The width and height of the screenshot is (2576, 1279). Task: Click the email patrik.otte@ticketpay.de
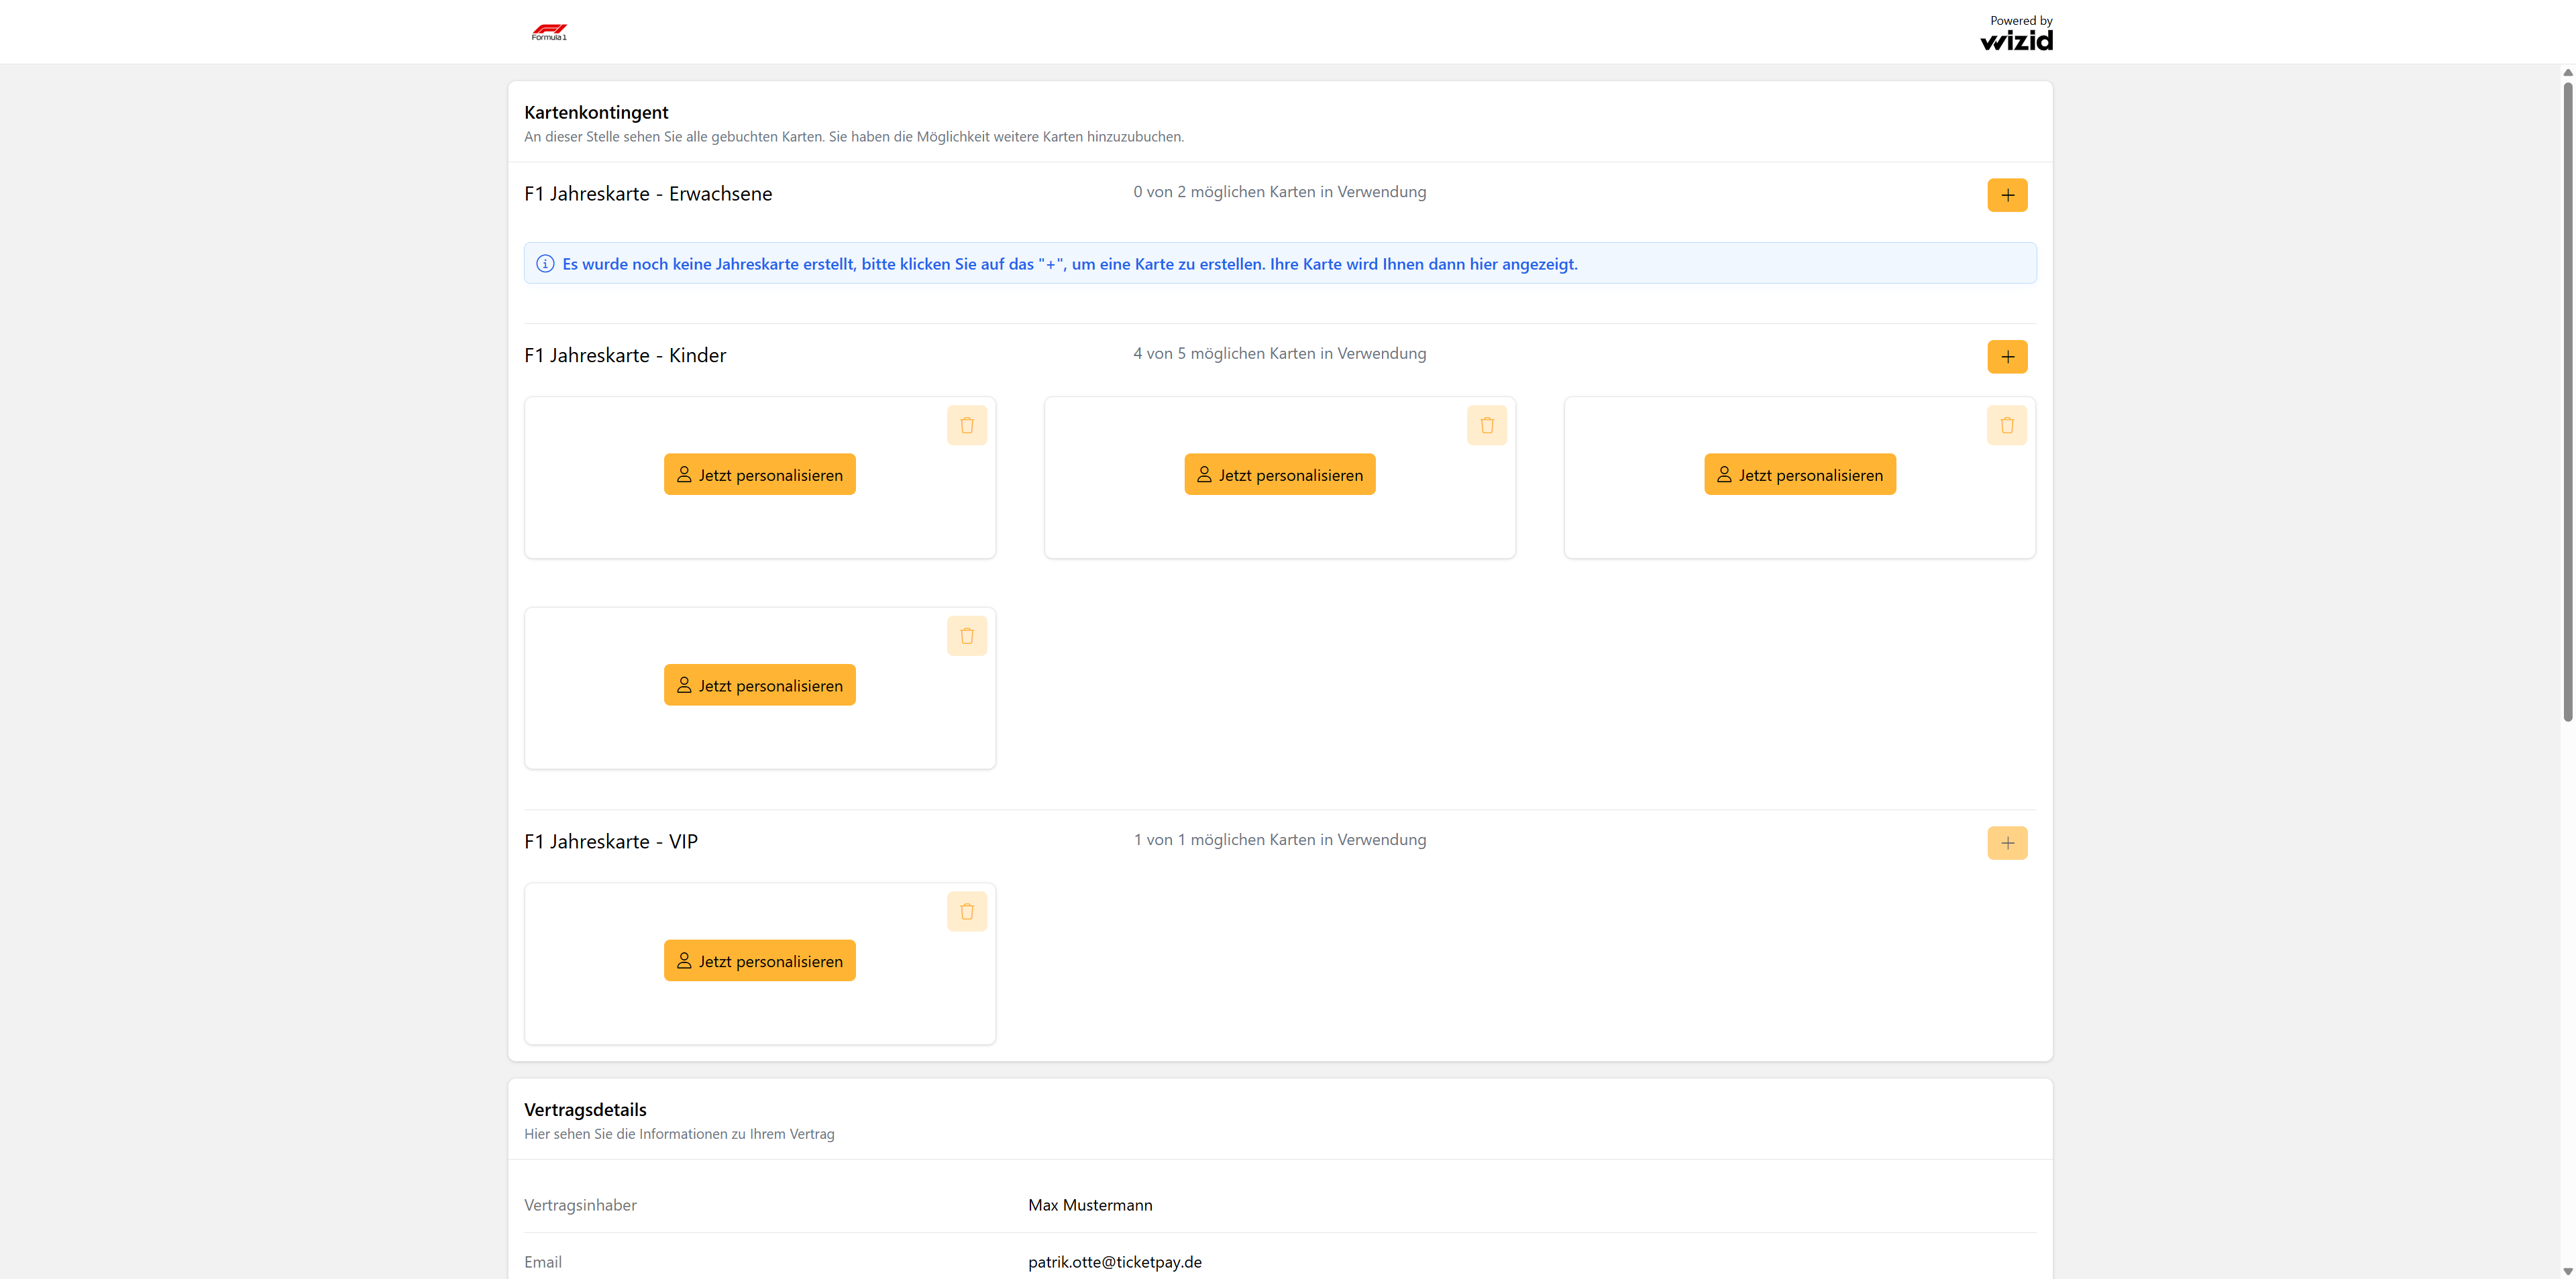pyautogui.click(x=1115, y=1262)
